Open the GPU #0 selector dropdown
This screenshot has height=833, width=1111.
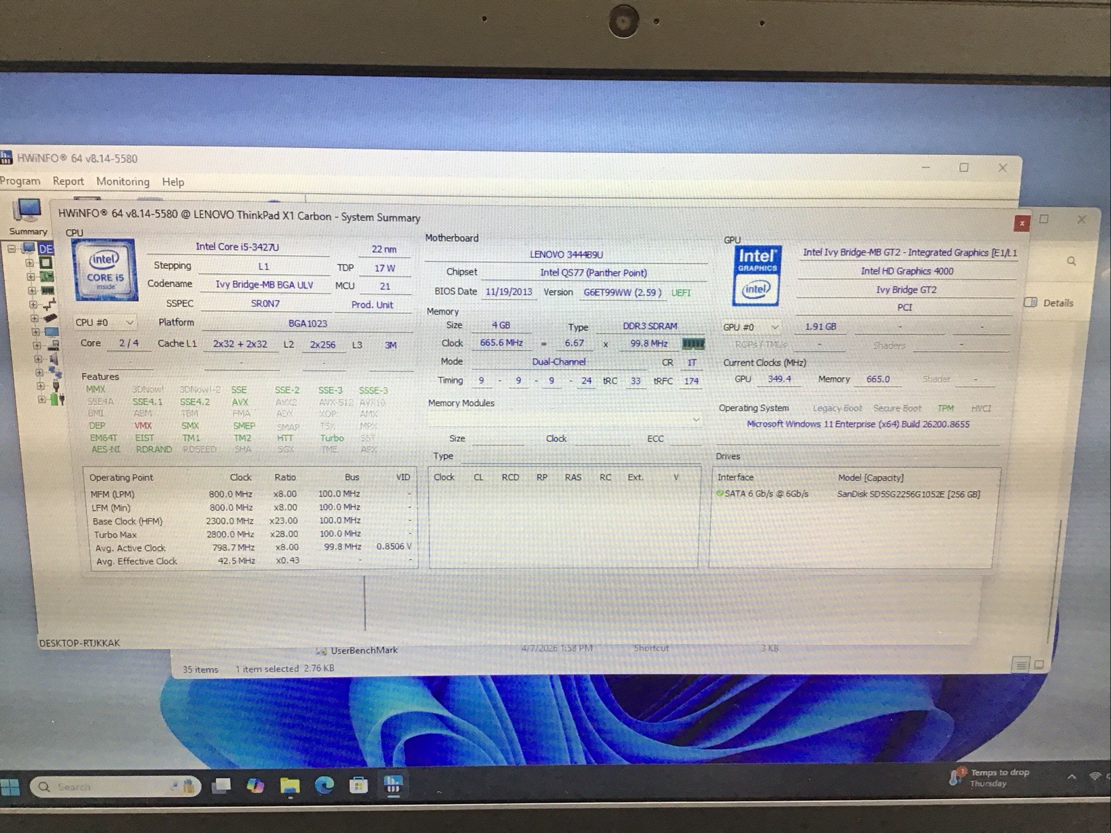point(752,327)
